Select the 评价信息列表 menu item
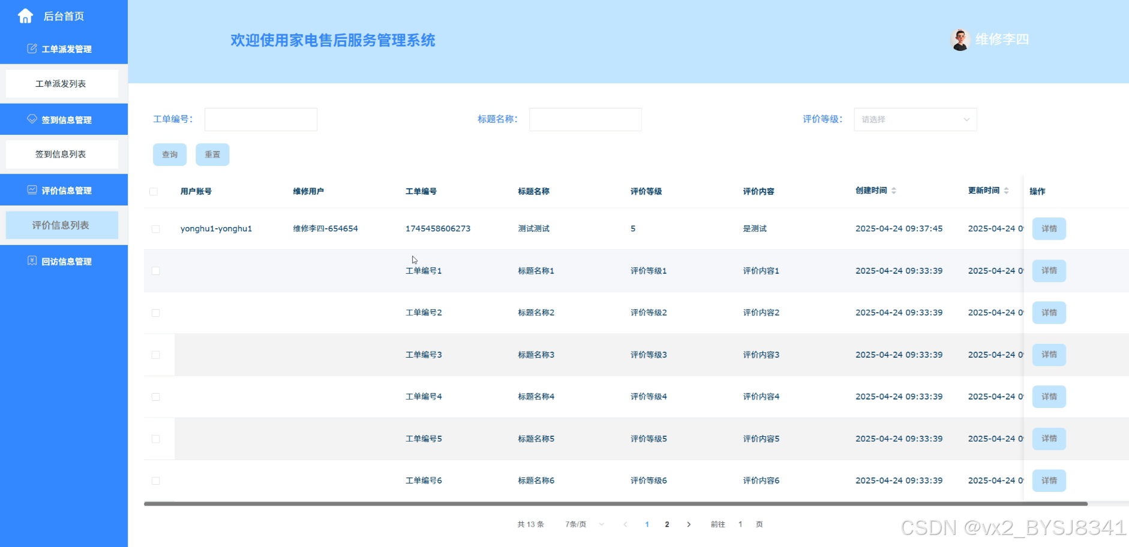The image size is (1129, 547). click(x=62, y=225)
